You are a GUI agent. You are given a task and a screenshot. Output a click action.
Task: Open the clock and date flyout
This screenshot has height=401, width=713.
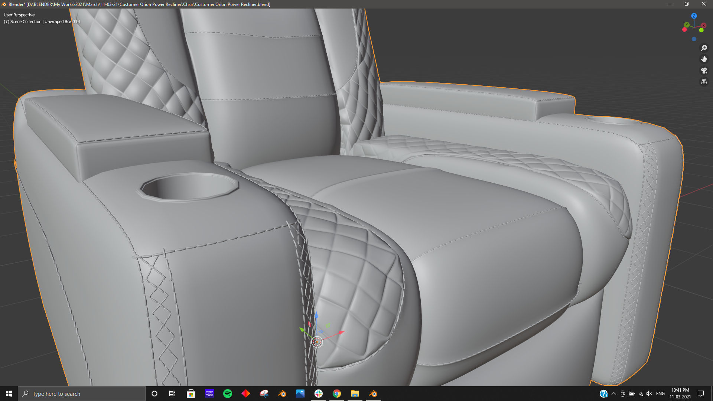(680, 394)
